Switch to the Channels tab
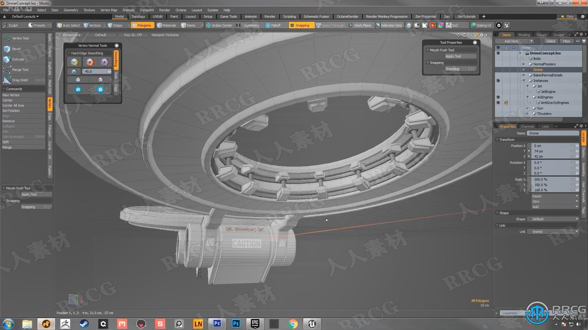588x330 pixels. (527, 127)
